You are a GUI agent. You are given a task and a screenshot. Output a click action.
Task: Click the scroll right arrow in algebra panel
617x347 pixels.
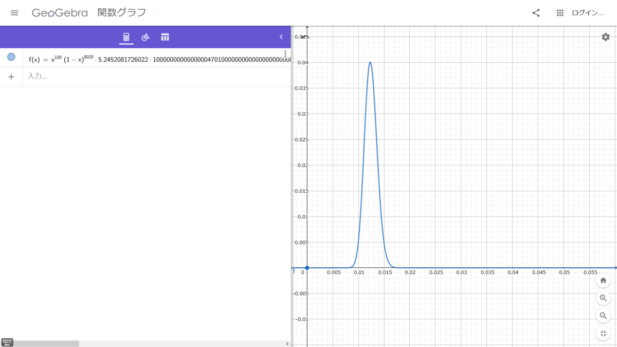point(287,343)
